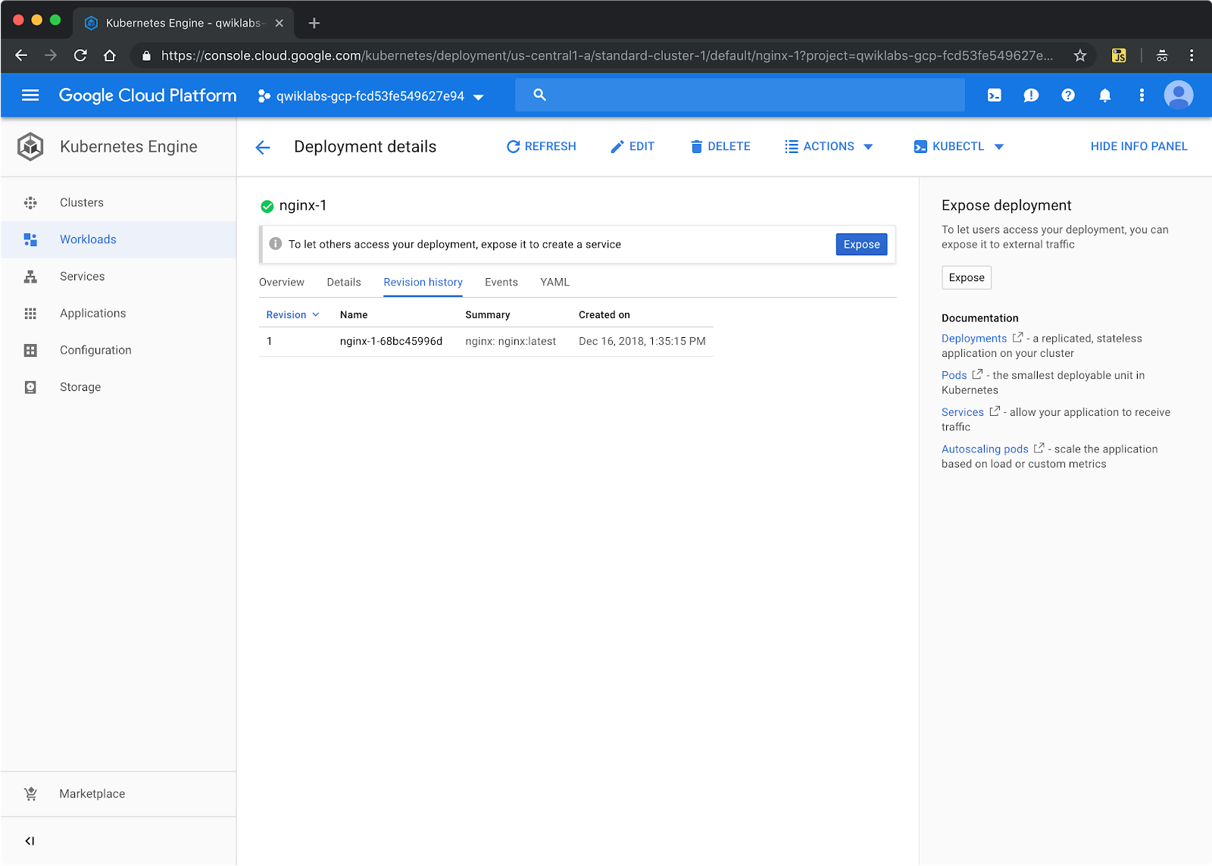Click the search magnifier icon
The width and height of the screenshot is (1212, 866).
[x=539, y=95]
